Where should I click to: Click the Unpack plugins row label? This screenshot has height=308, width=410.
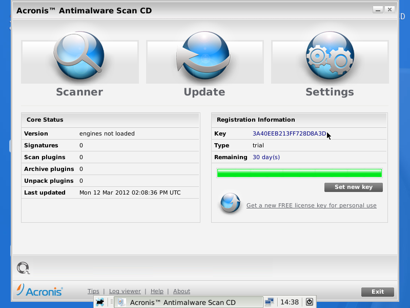pos(49,181)
